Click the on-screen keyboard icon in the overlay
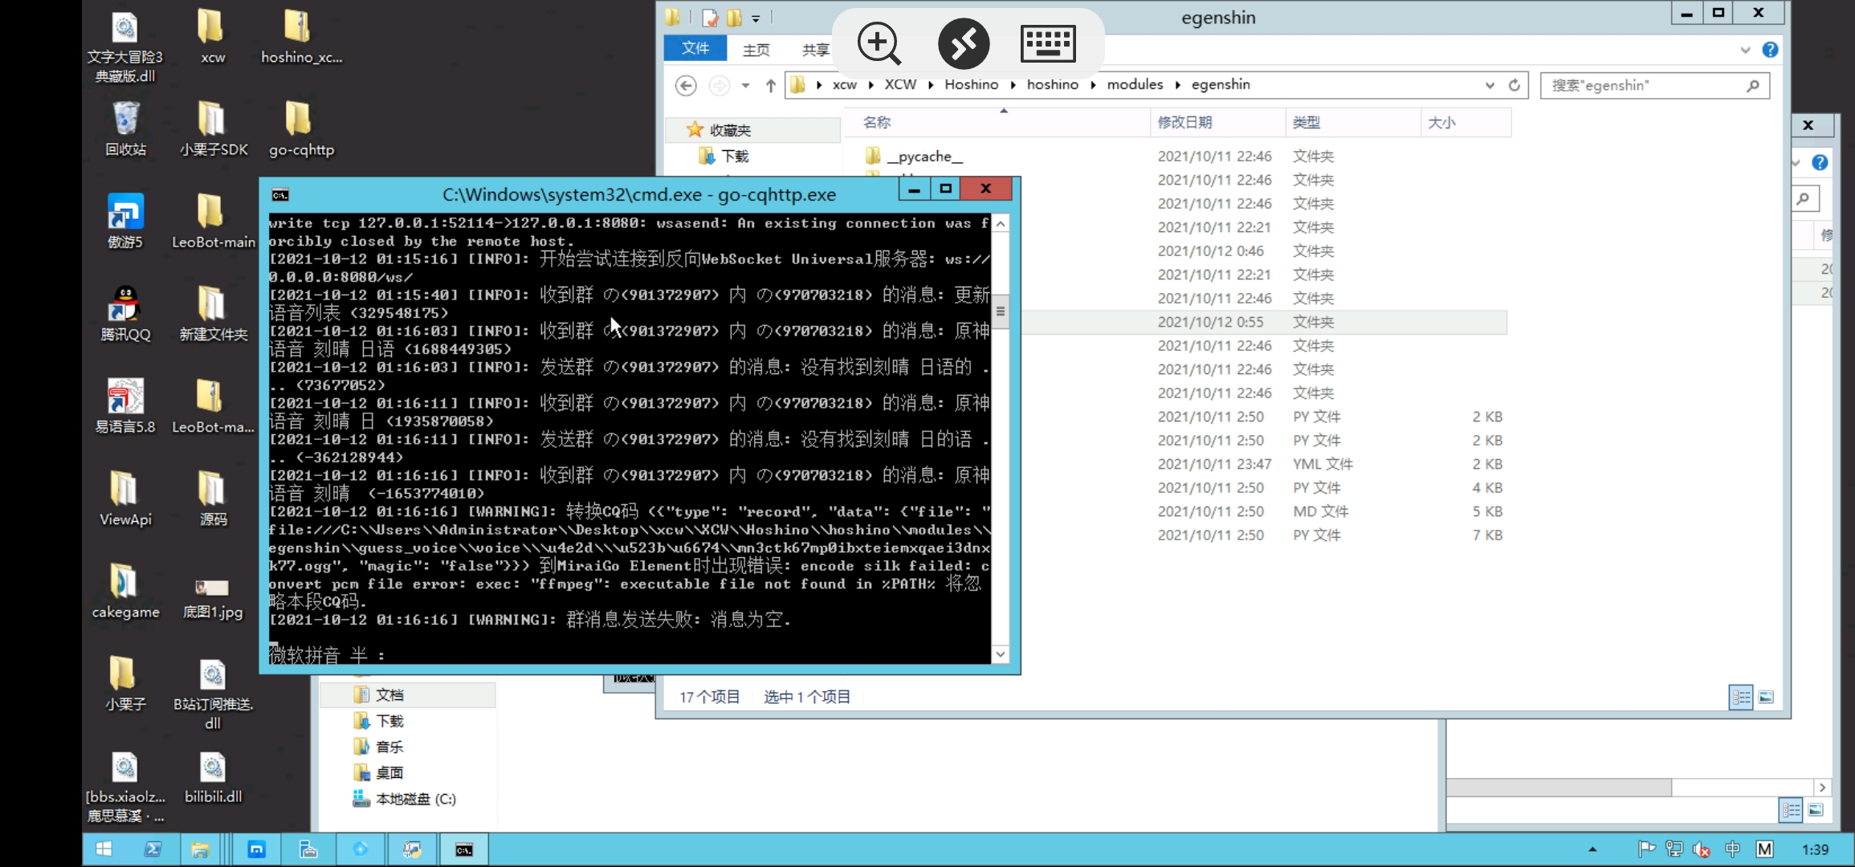 (x=1049, y=44)
